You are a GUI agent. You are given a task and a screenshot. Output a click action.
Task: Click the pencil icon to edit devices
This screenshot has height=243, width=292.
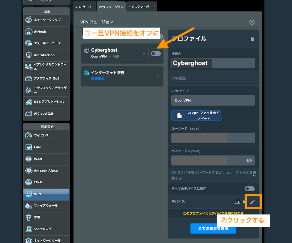pos(253,202)
